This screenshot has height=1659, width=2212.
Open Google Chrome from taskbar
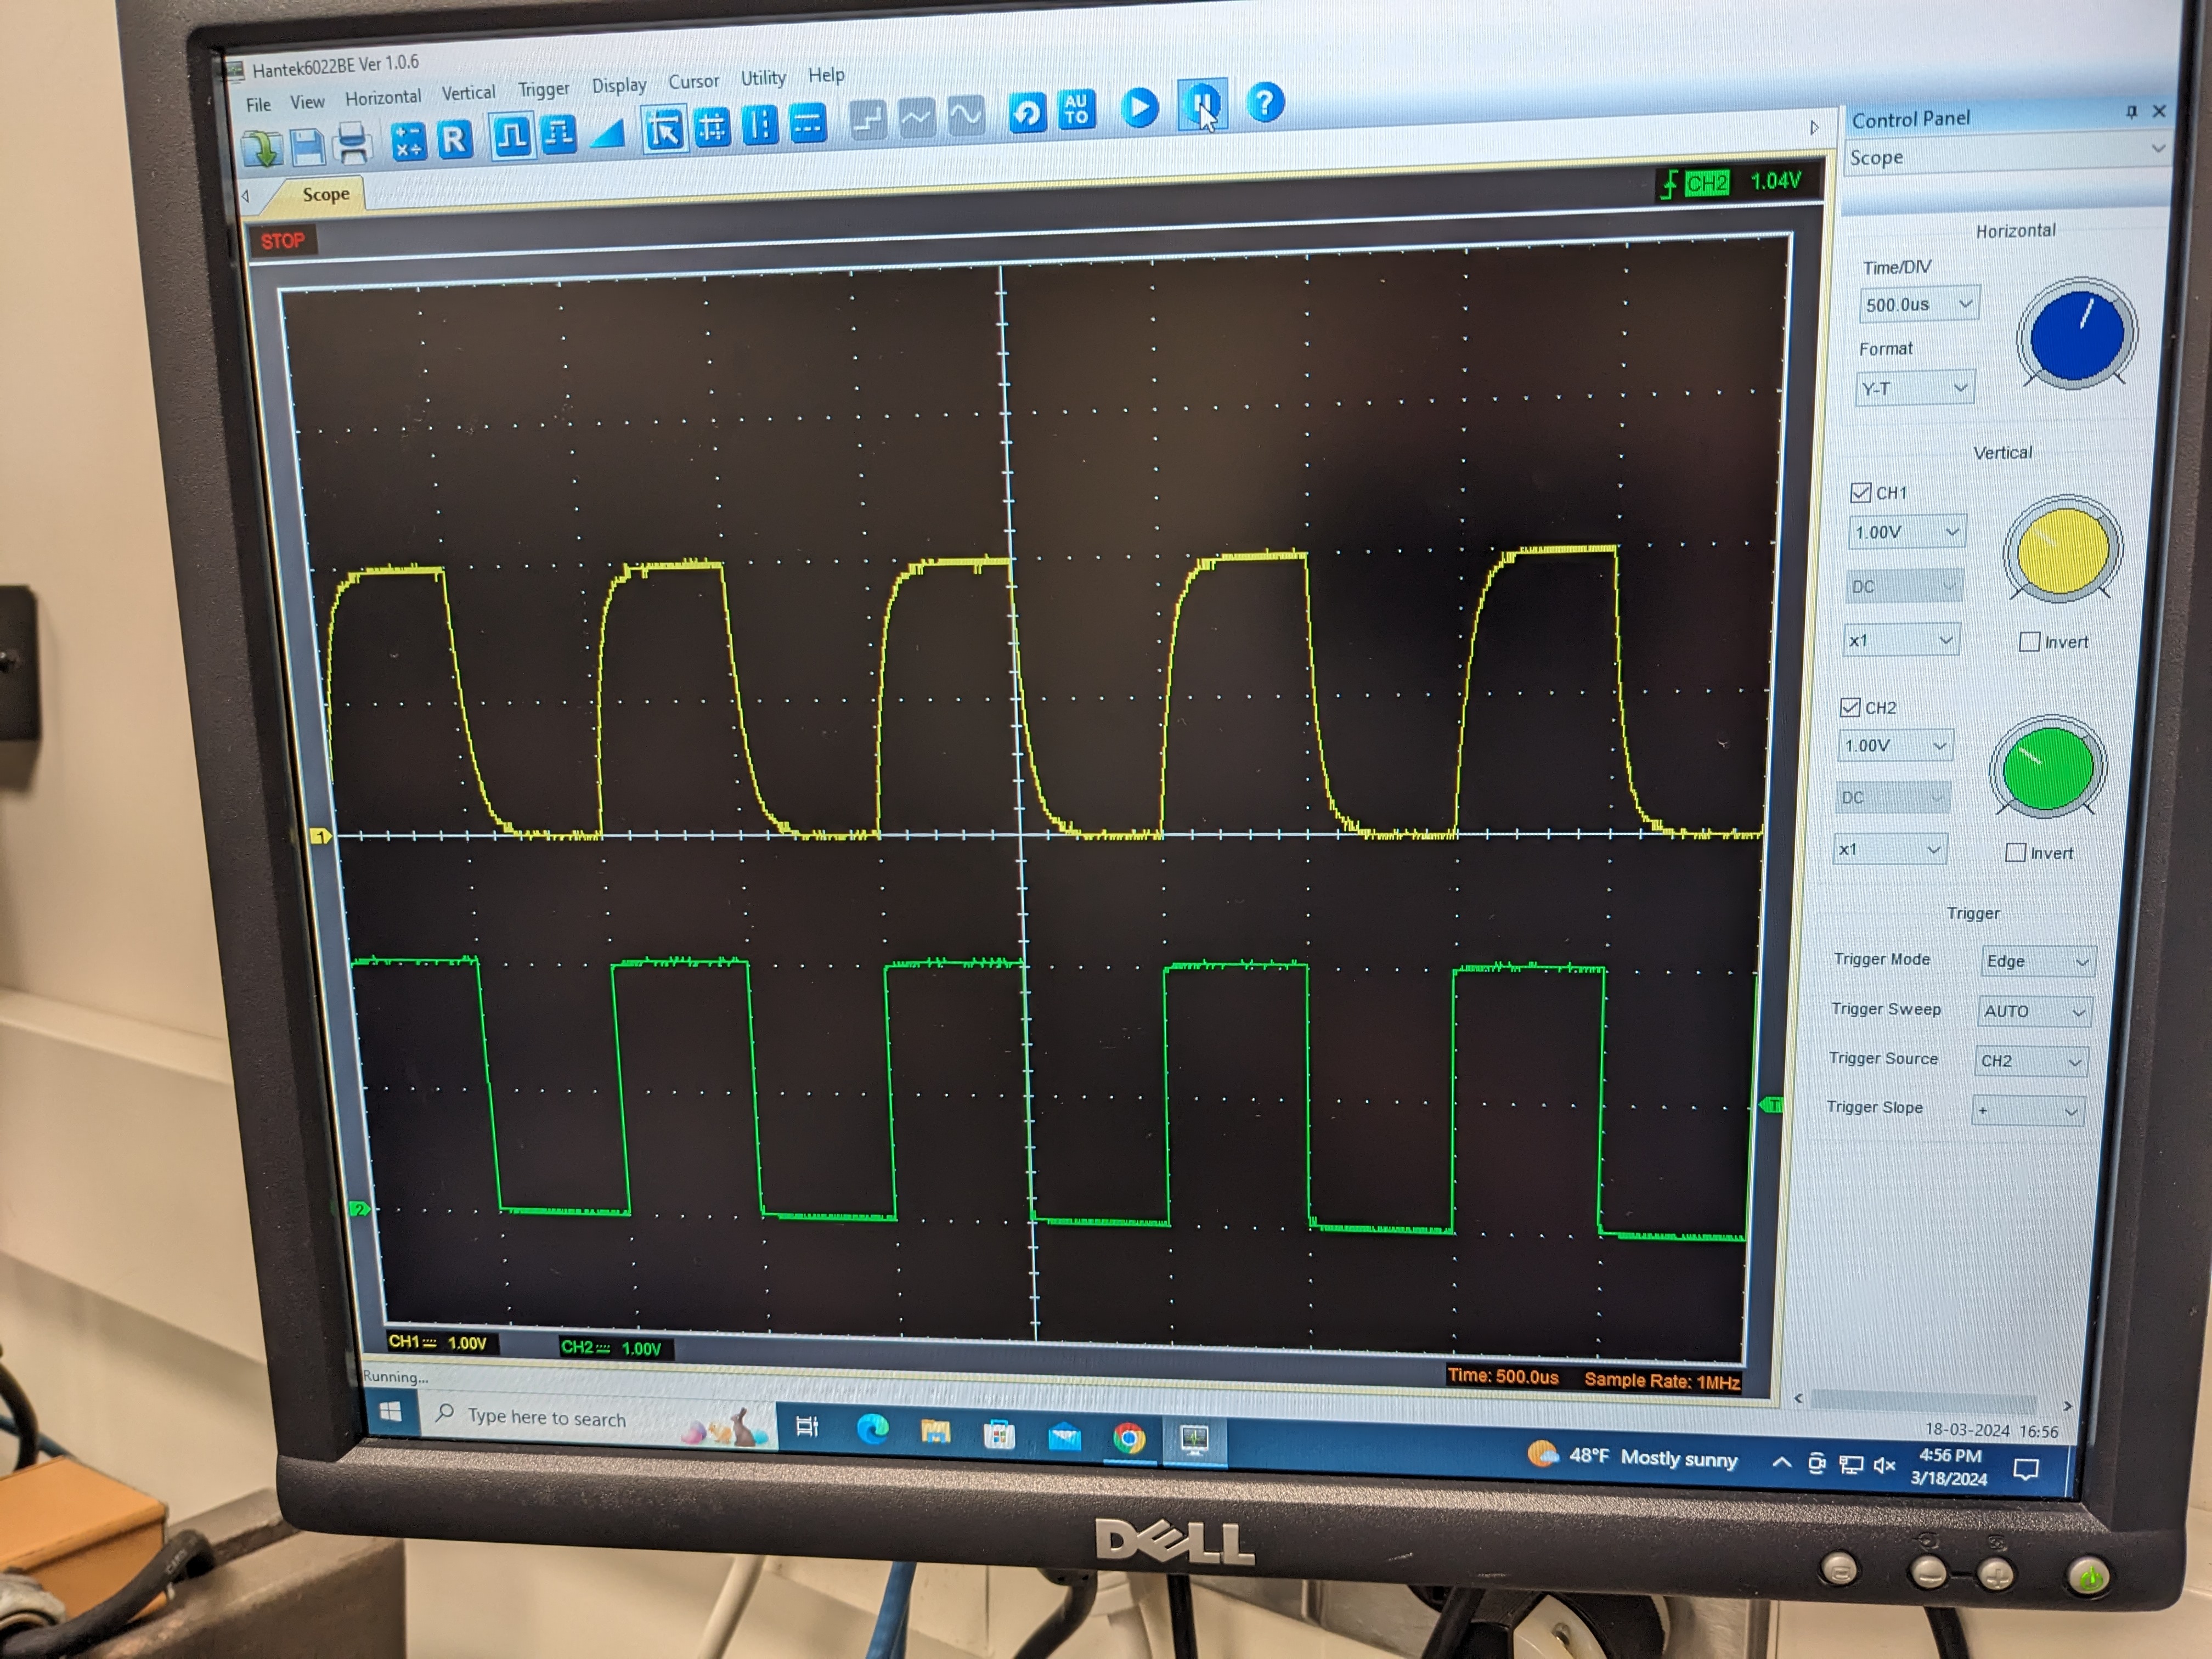pyautogui.click(x=1129, y=1438)
